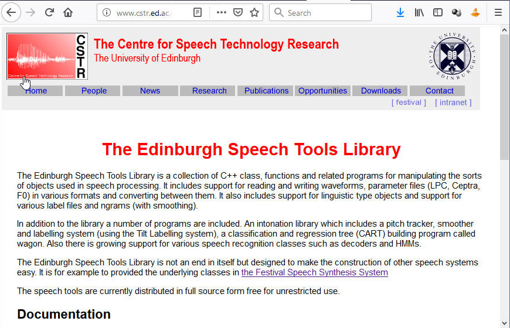510x328 pixels.
Task: Click the scrollbar down arrow
Action: point(505,323)
